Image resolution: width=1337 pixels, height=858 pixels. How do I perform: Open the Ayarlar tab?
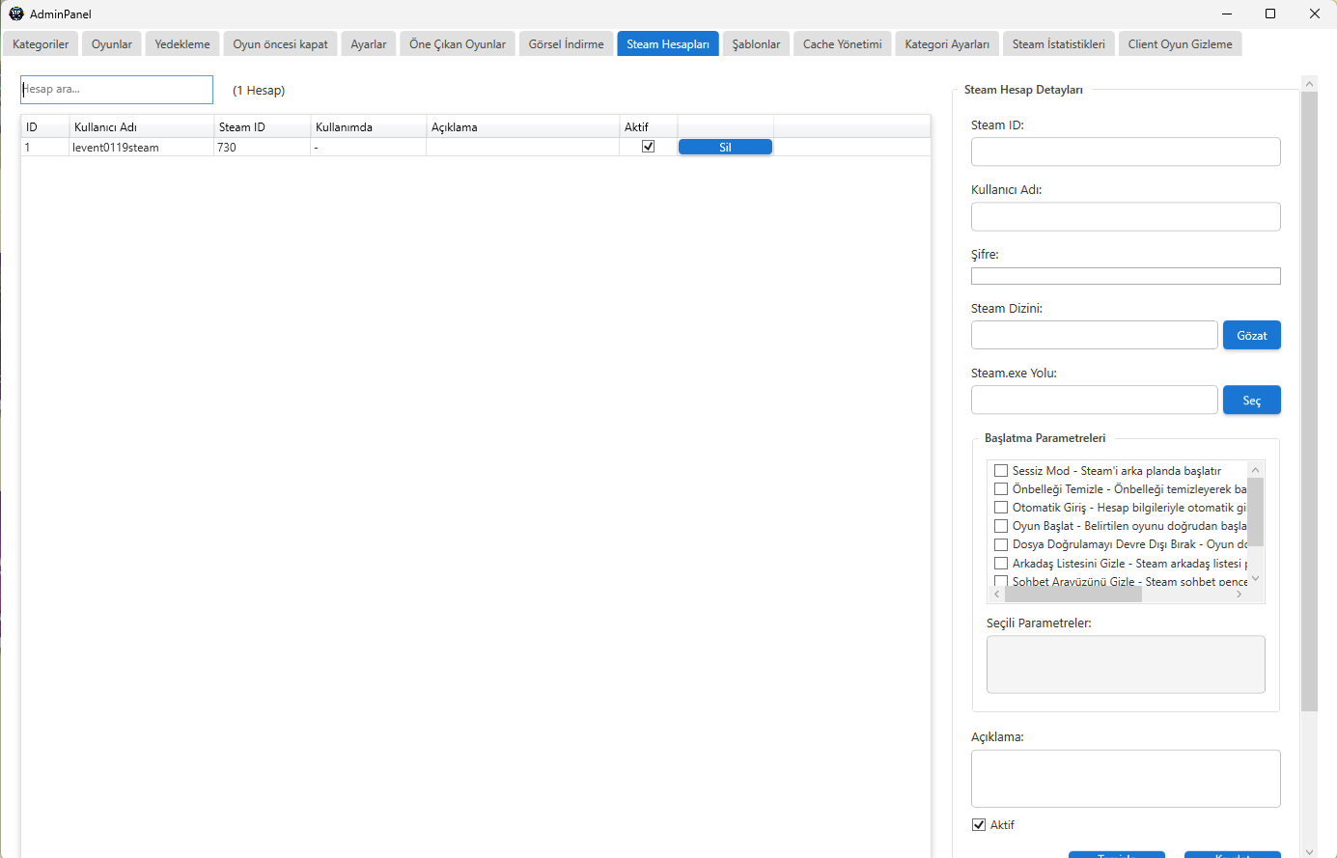pos(369,44)
